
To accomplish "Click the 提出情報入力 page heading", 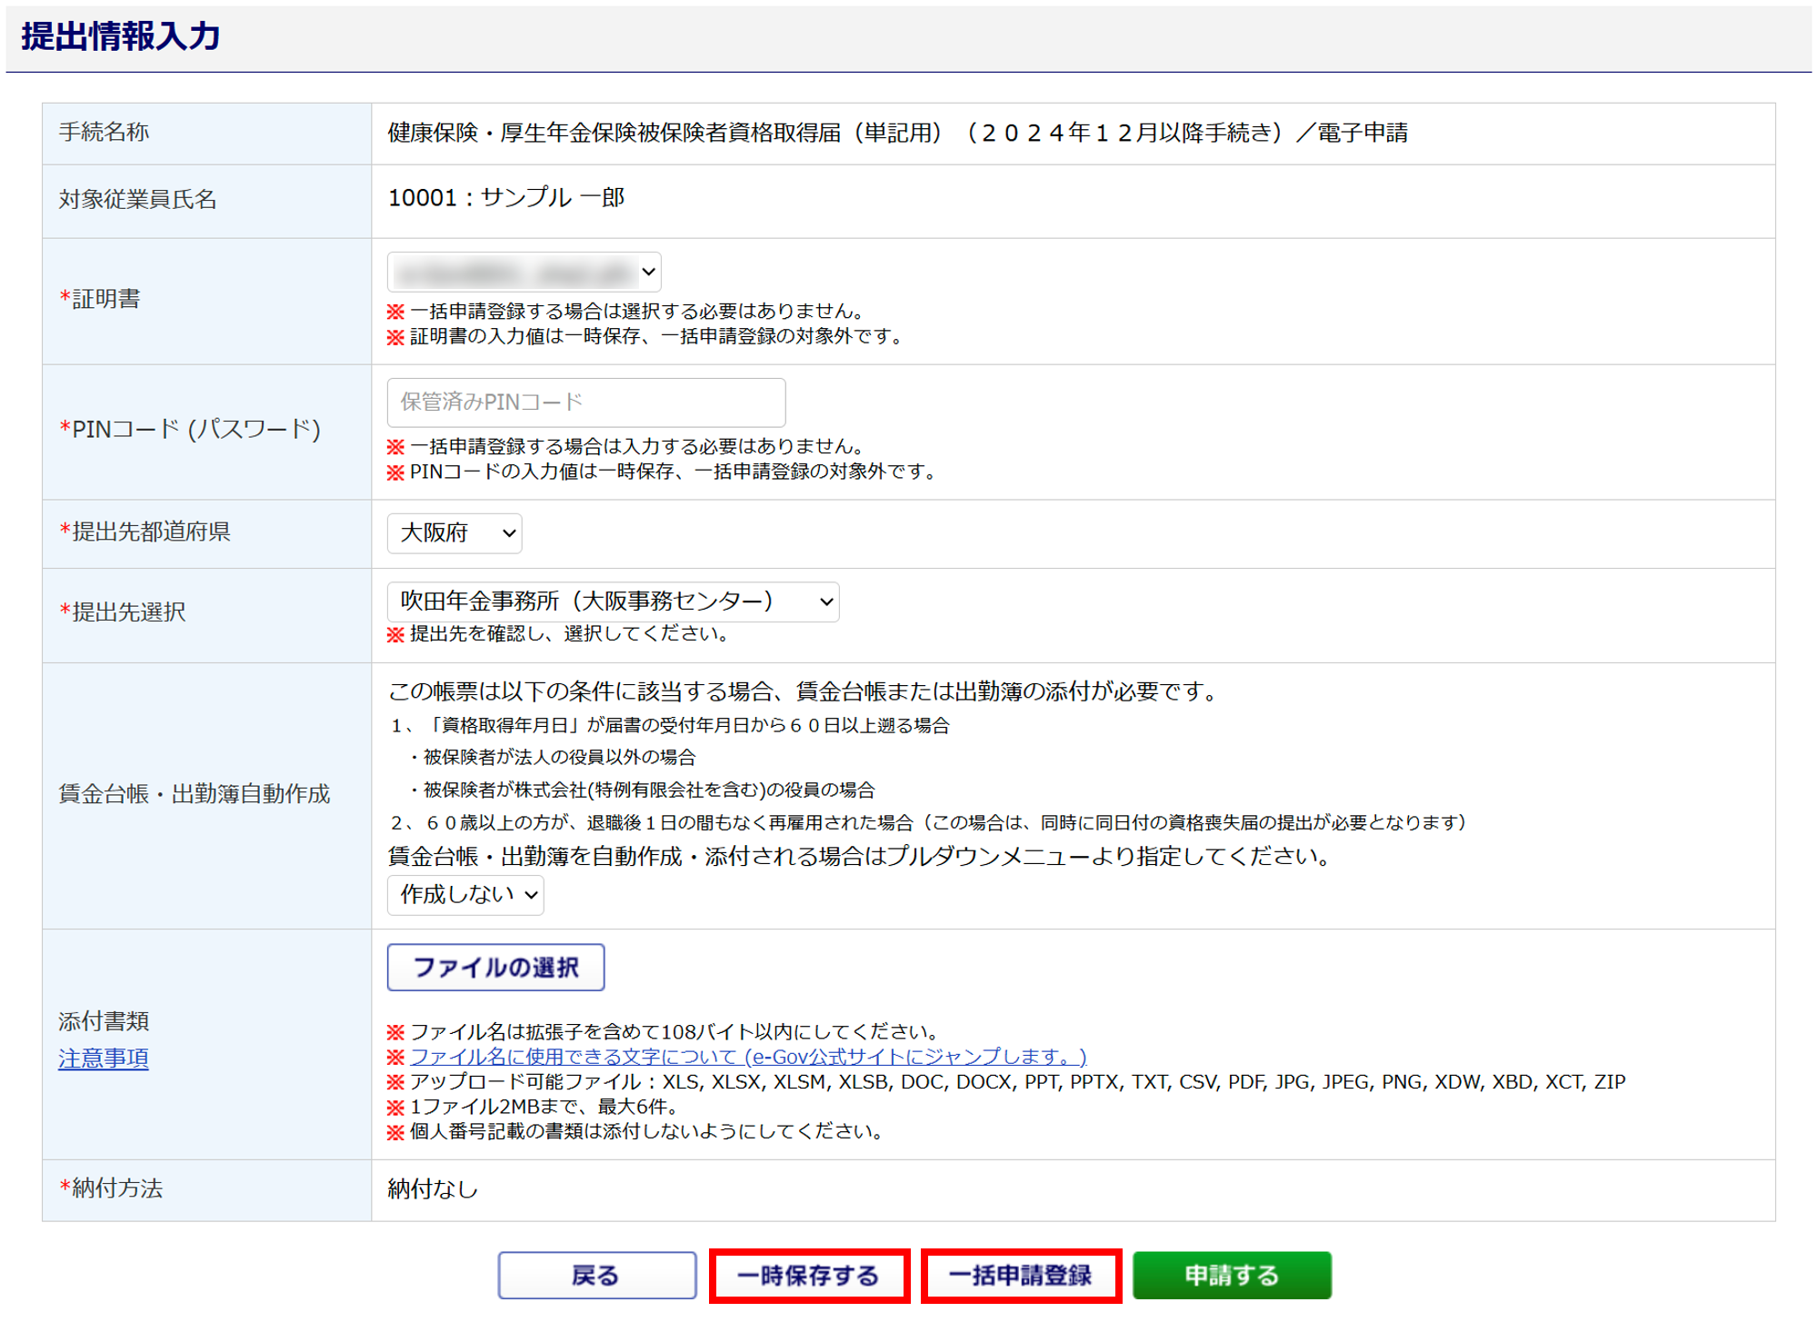I will [121, 36].
